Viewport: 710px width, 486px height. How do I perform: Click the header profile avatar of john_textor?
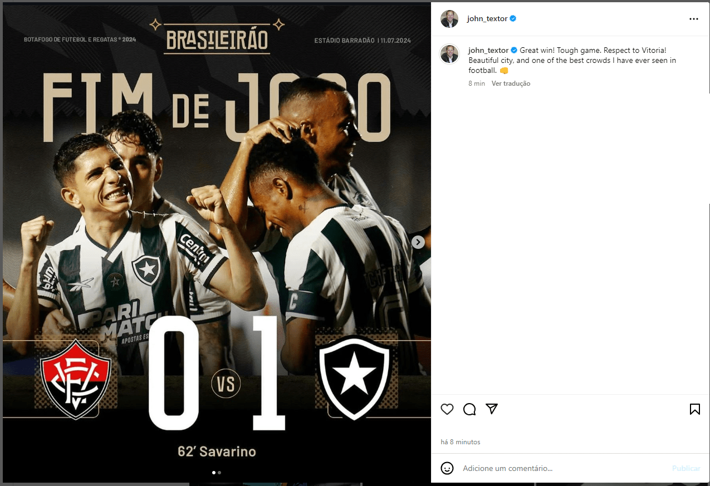click(449, 19)
